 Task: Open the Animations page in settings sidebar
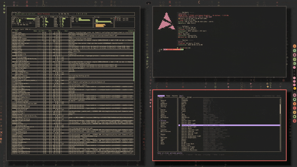pos(164,122)
